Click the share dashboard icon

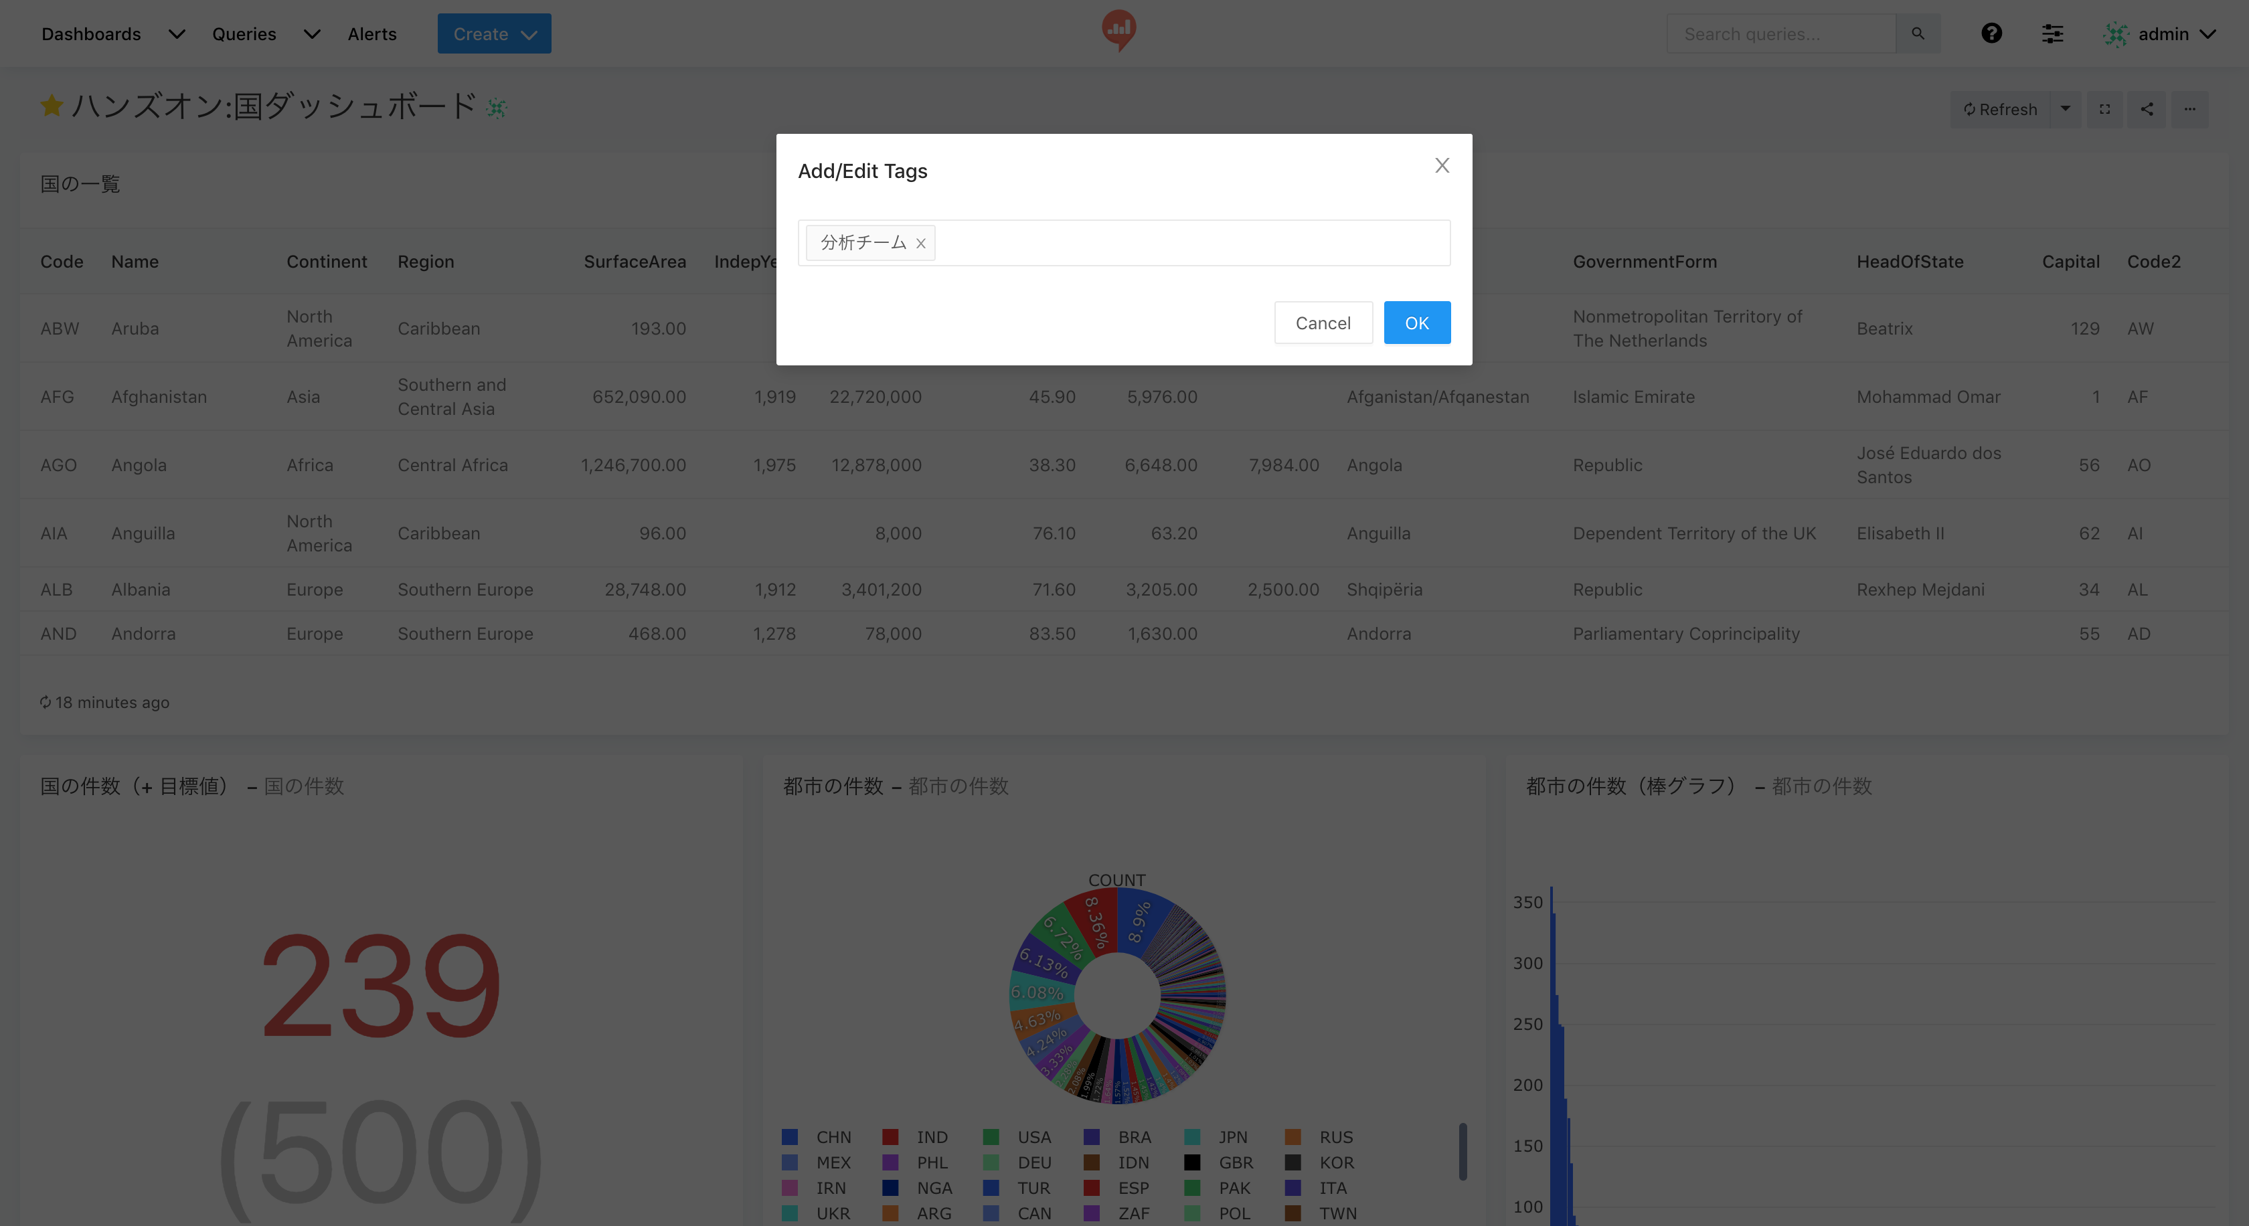(2147, 109)
